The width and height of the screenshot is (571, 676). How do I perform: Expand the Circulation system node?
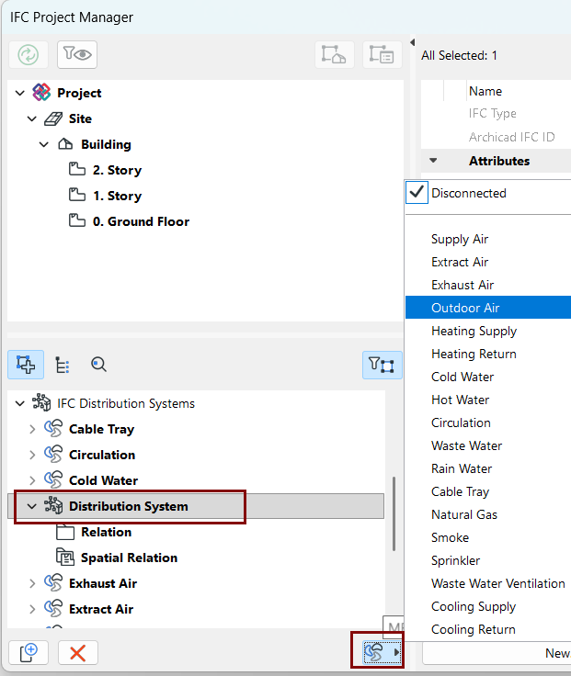(32, 455)
